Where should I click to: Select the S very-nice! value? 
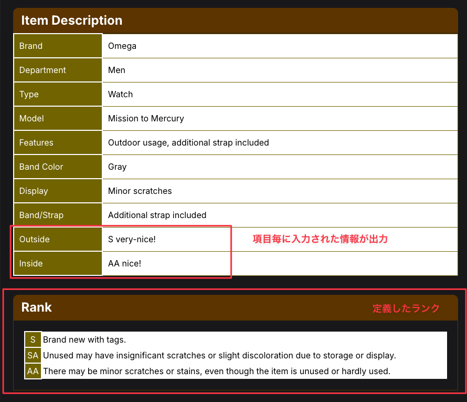click(132, 240)
